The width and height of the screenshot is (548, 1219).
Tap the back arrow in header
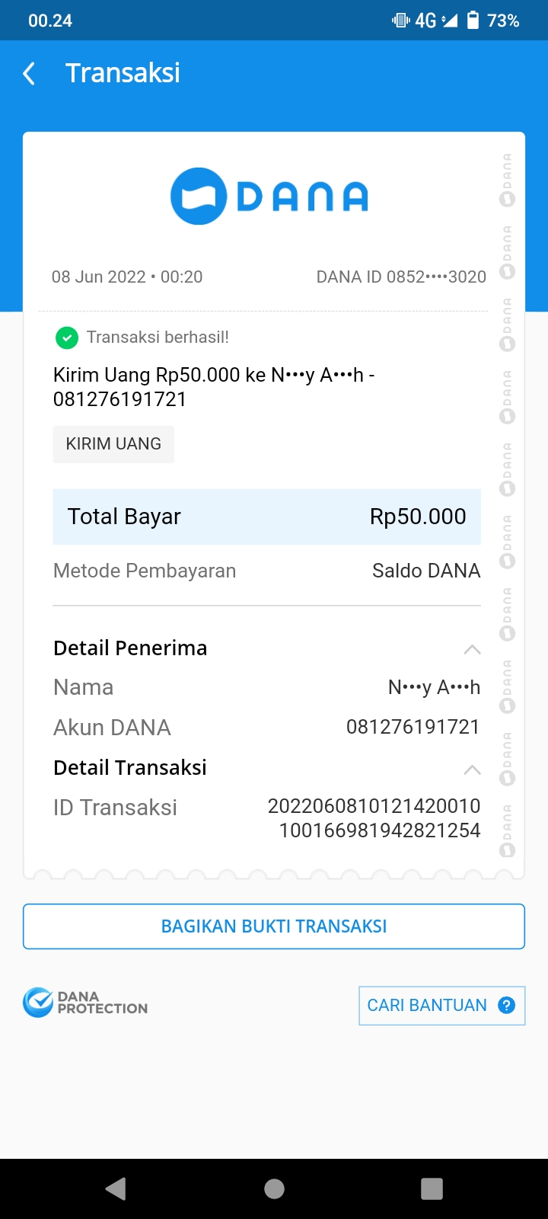(30, 74)
